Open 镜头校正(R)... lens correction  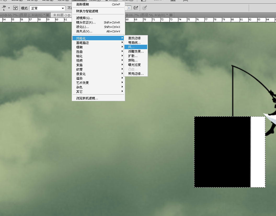click(98, 22)
